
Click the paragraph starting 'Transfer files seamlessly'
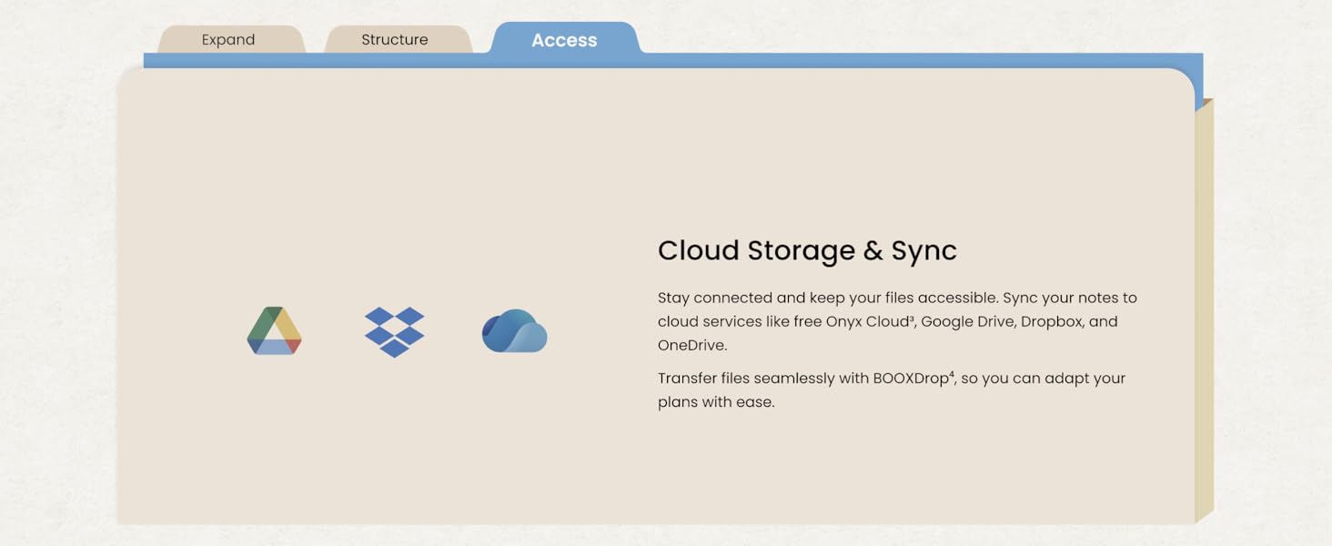892,389
